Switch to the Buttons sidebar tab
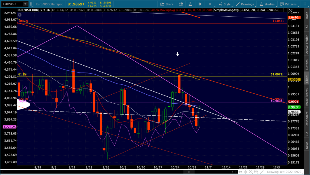 [307, 65]
